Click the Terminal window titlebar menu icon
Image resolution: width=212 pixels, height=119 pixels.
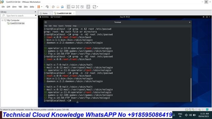[x=46, y=22]
